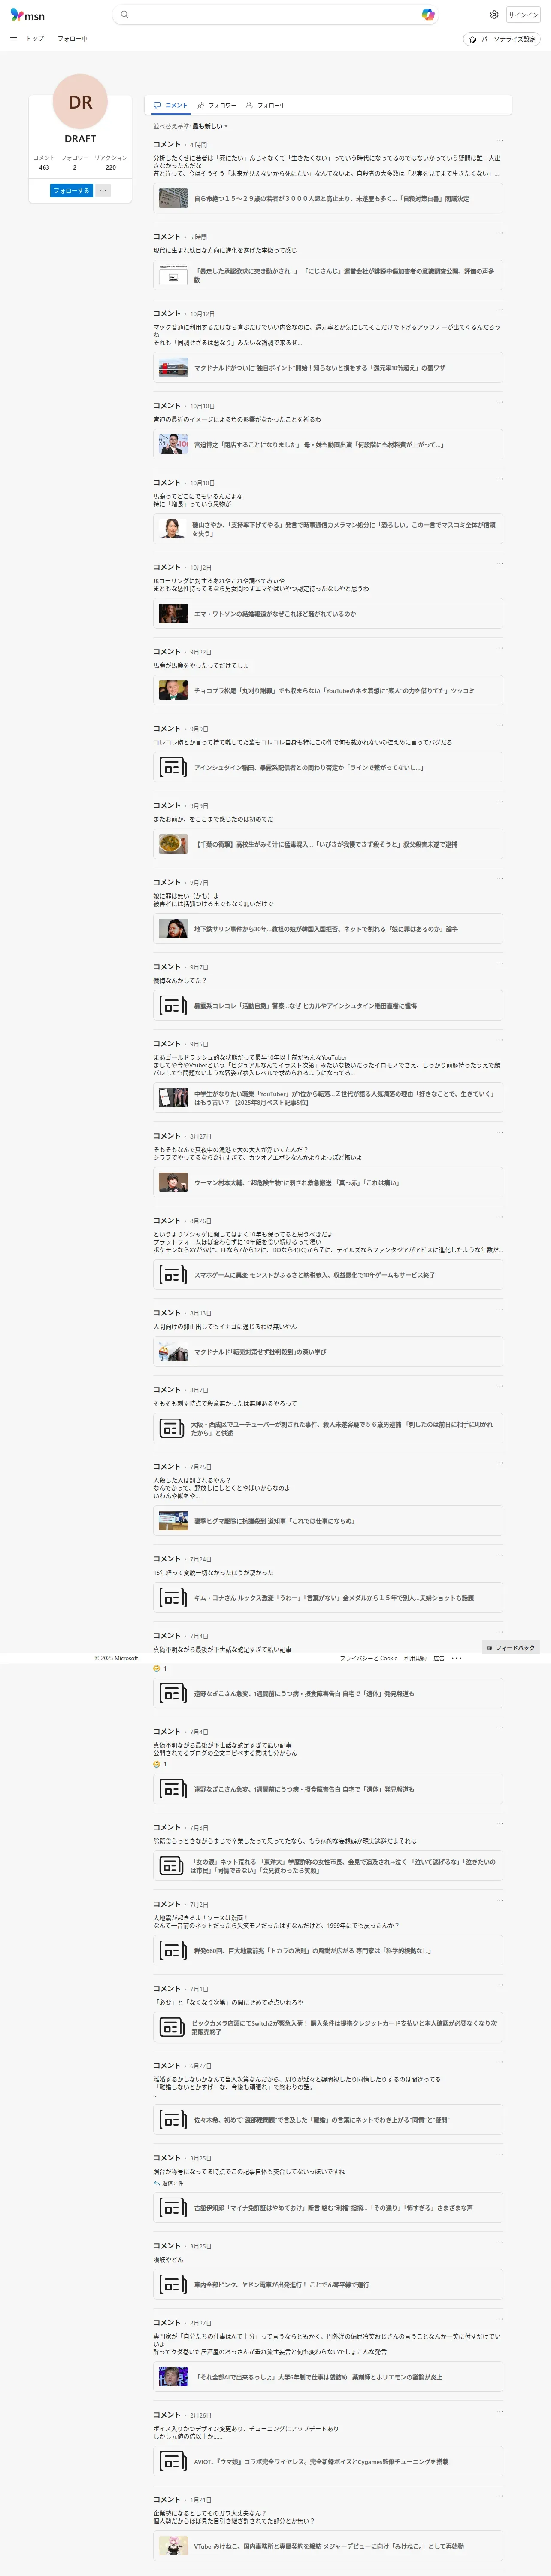Open the three-dot menu beside the follow button
The image size is (551, 2576).
point(103,190)
